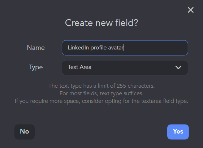The height and width of the screenshot is (148, 203).
Task: Click the Name label
Action: pyautogui.click(x=36, y=48)
